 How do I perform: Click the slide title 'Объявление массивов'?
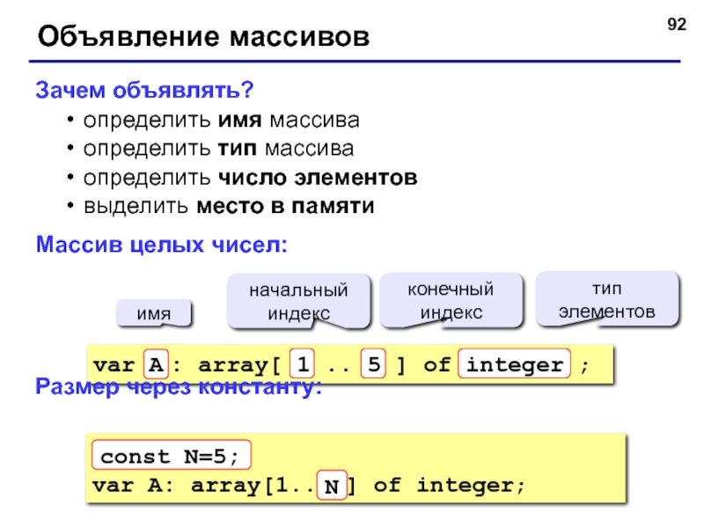pyautogui.click(x=204, y=37)
